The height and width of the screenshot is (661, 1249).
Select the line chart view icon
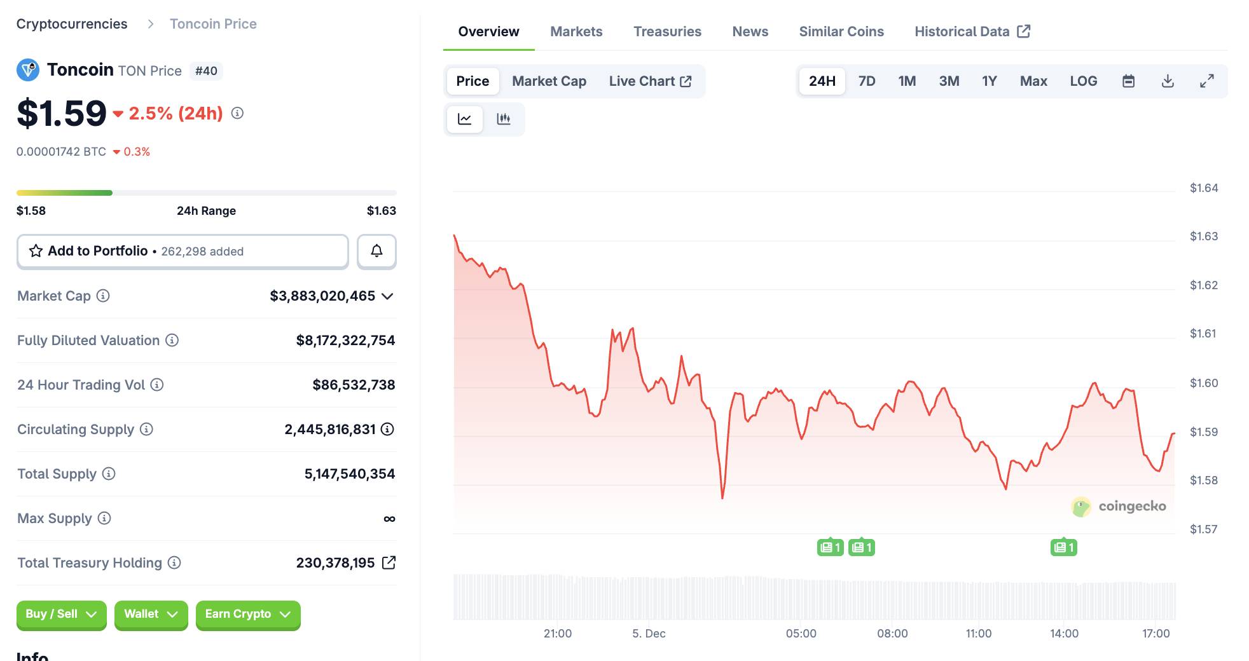pos(465,119)
